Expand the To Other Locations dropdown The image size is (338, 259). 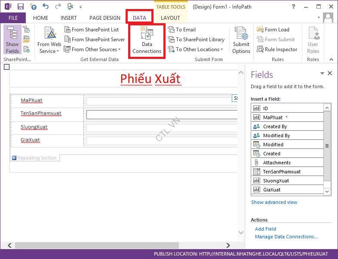(197, 49)
